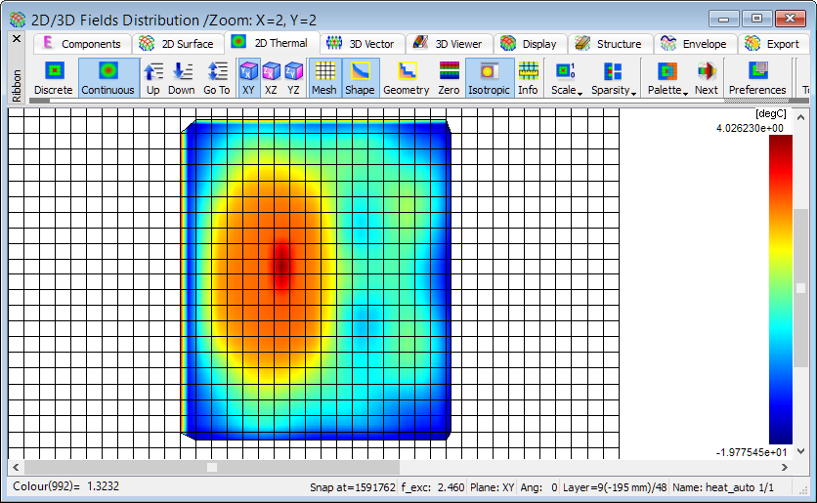
Task: Click the Down layer icon
Action: click(182, 77)
